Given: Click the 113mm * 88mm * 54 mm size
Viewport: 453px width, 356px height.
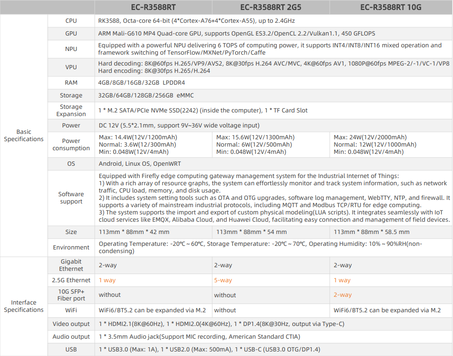Looking at the screenshot, I should click(251, 232).
